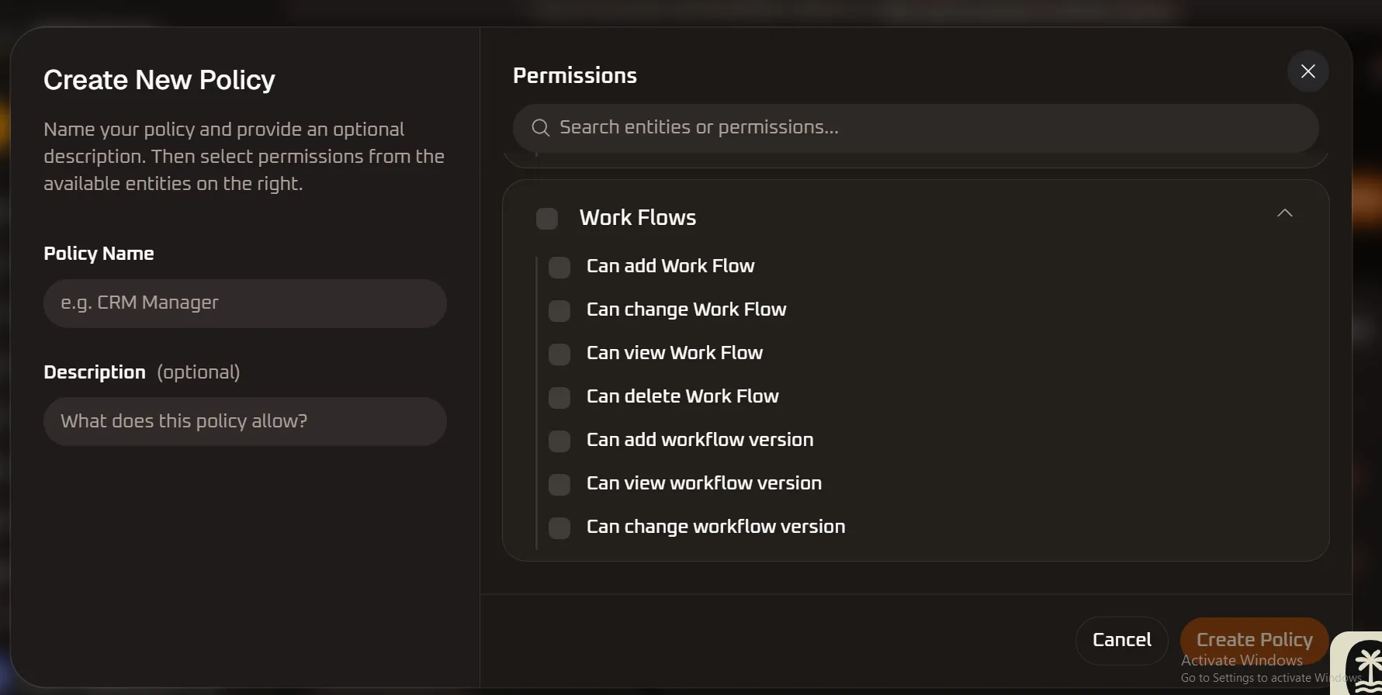Click the Cancel button

click(1122, 641)
